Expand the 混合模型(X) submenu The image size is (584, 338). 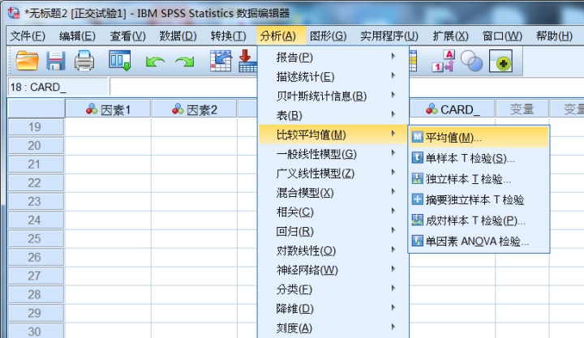point(333,192)
